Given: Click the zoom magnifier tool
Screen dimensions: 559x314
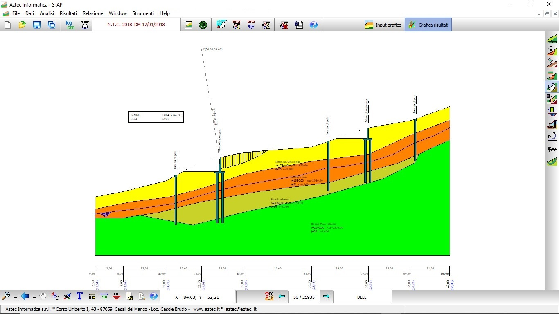Looking at the screenshot, I should 7,296.
